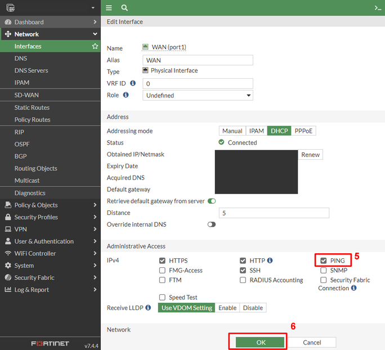Toggle Override internal DNS switch
Image resolution: width=385 pixels, height=350 pixels.
click(x=212, y=225)
